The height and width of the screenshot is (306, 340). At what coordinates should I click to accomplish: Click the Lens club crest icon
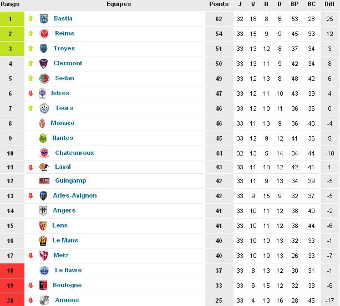[x=44, y=226]
